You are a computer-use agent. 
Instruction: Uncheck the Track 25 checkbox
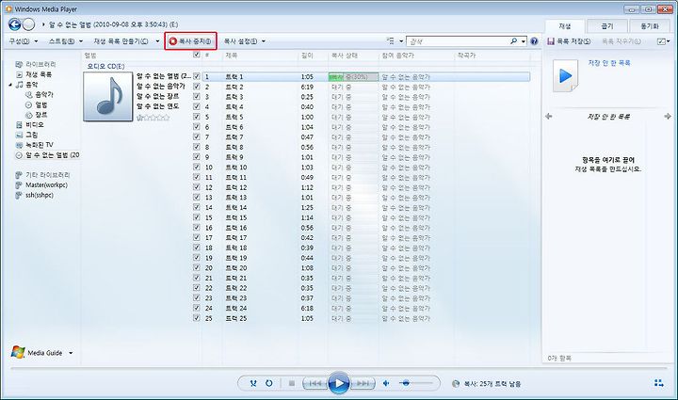197,318
